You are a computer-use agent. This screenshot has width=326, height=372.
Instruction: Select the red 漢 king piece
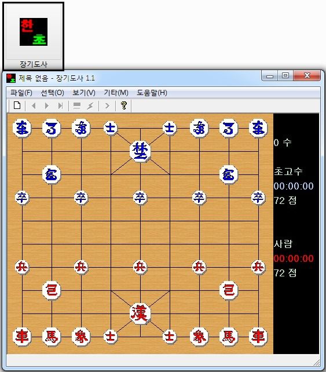140,313
